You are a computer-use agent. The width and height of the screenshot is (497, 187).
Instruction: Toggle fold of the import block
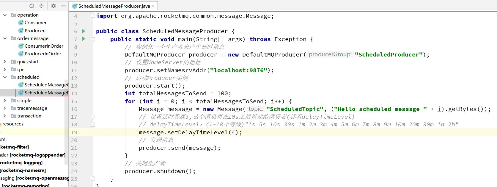93,15
